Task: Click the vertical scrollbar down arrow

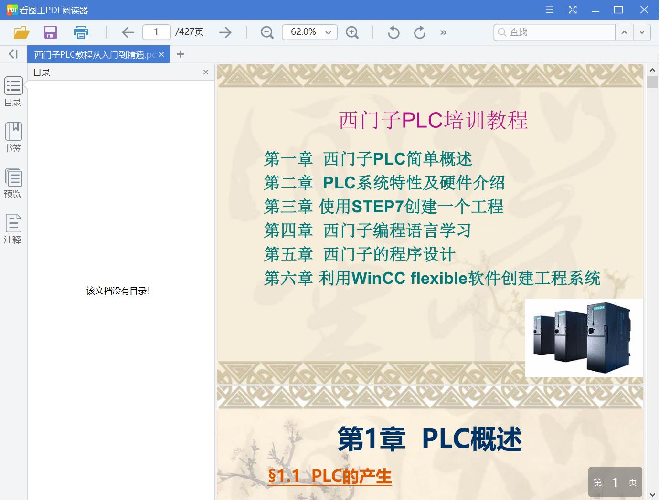Action: (652, 494)
